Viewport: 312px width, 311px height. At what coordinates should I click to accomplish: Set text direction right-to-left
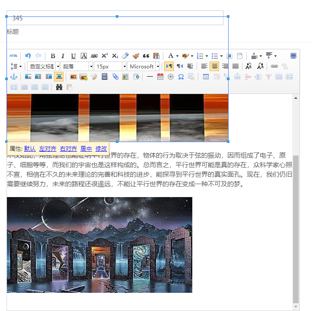click(180, 66)
